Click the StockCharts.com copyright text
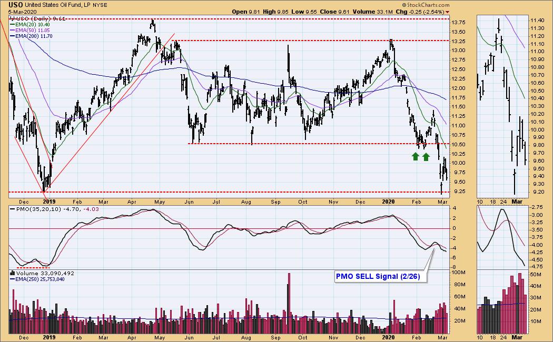Viewport: 553px width, 342px height. coord(426,5)
